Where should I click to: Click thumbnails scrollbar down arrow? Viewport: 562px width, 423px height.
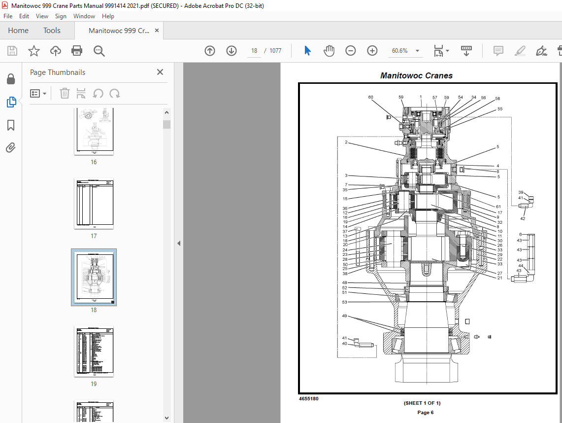pos(166,418)
